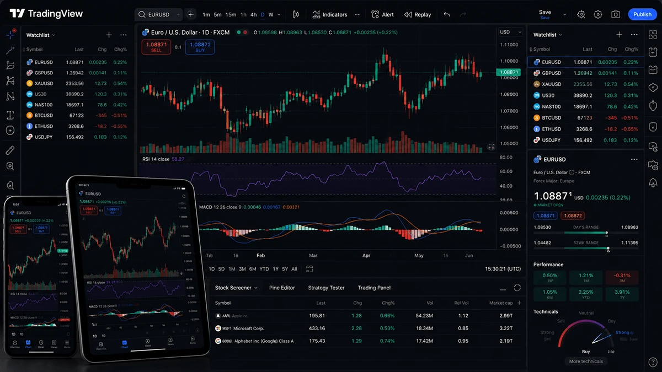Click the compare or add symbol plus icon

[191, 14]
